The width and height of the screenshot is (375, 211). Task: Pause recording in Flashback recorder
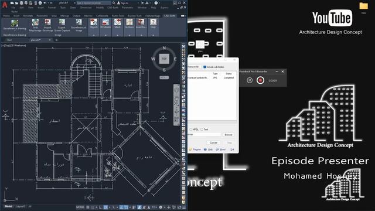250,80
